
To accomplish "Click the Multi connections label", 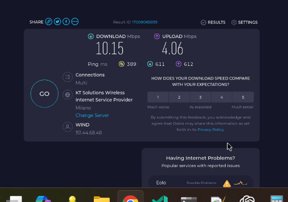I will pyautogui.click(x=81, y=83).
